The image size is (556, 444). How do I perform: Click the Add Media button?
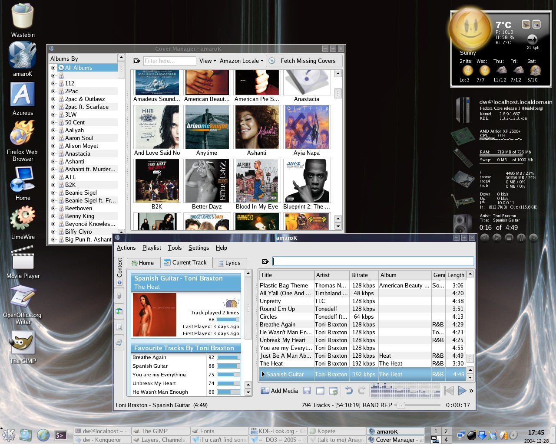(x=279, y=391)
